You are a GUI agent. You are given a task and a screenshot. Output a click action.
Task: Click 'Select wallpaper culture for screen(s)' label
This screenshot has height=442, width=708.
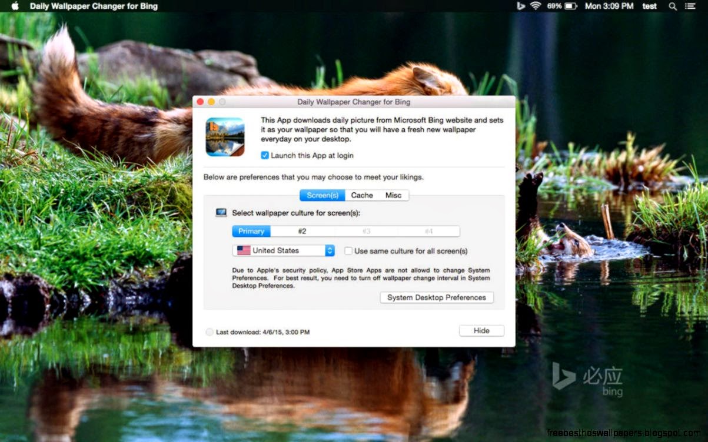click(x=296, y=213)
